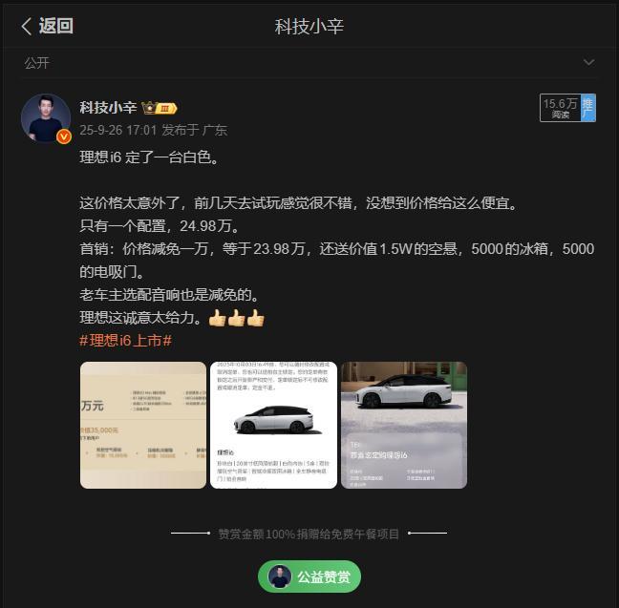Open the 公开 visibility setting label

point(36,63)
